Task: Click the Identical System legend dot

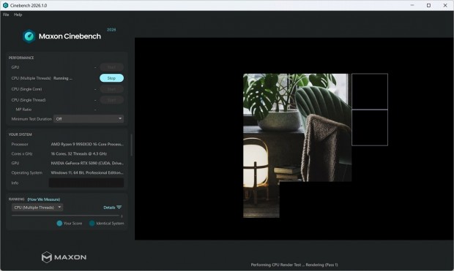Action: (x=92, y=224)
